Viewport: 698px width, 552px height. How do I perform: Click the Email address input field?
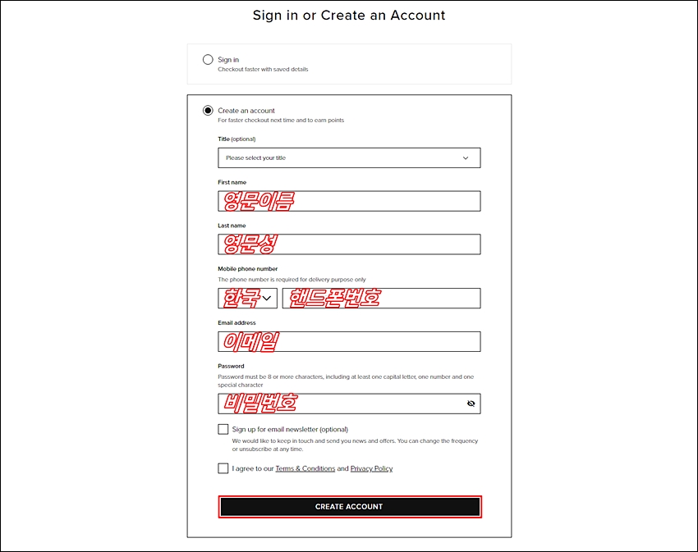click(x=349, y=341)
